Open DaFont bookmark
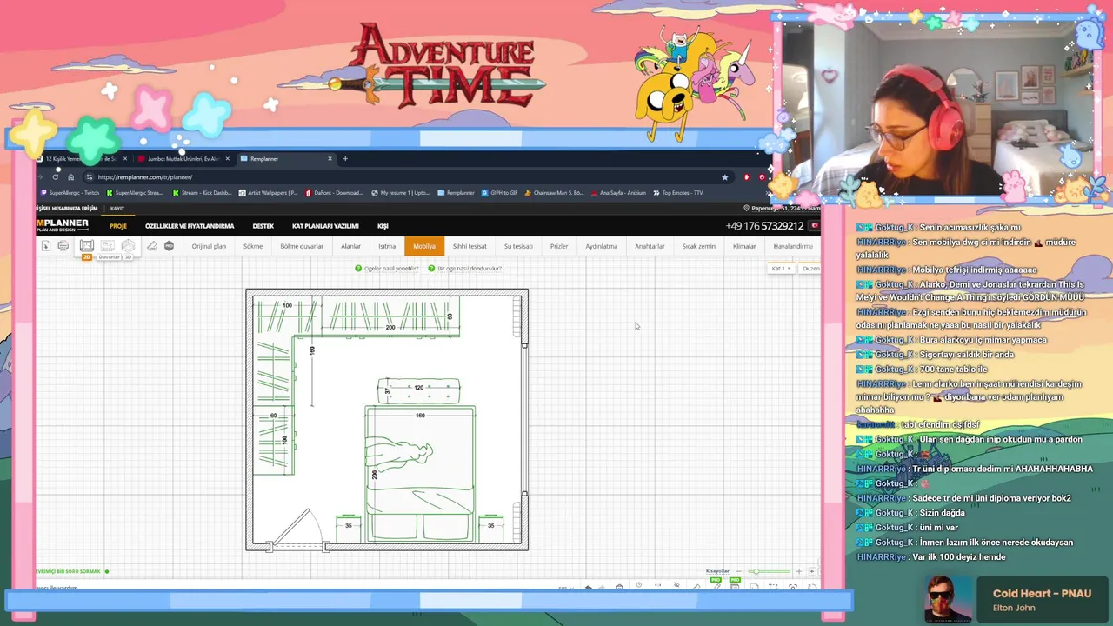Viewport: 1113px width, 626px height. [x=334, y=193]
